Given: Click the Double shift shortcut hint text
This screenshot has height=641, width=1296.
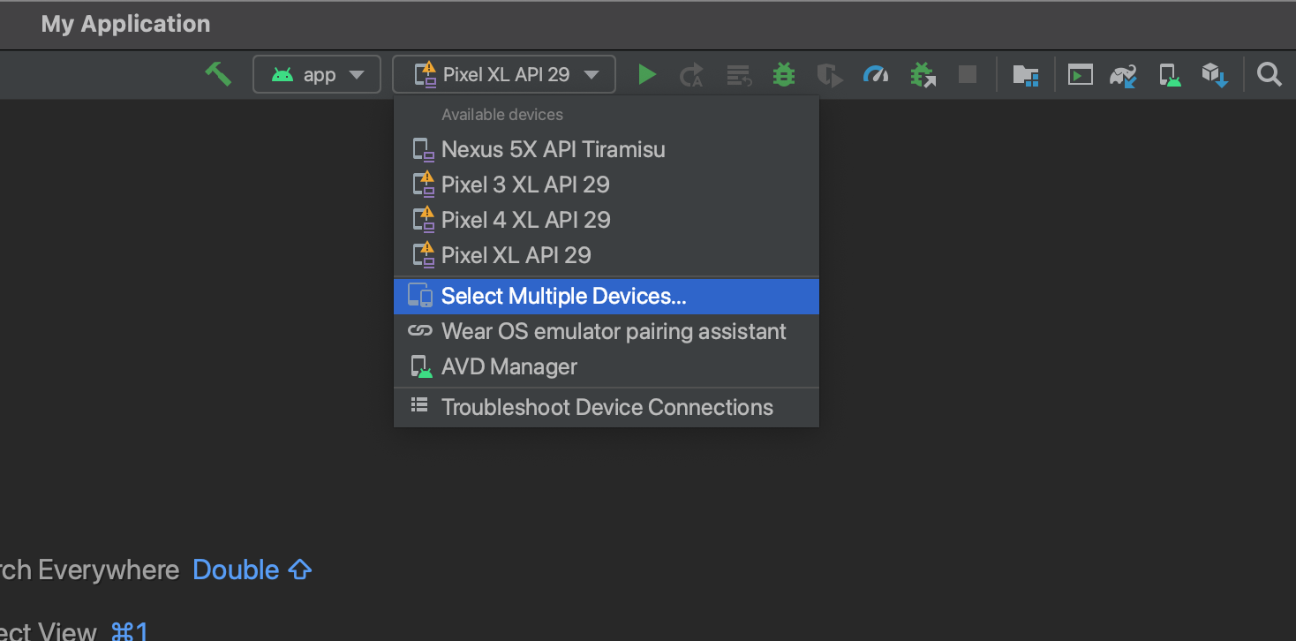Looking at the screenshot, I should pos(252,570).
